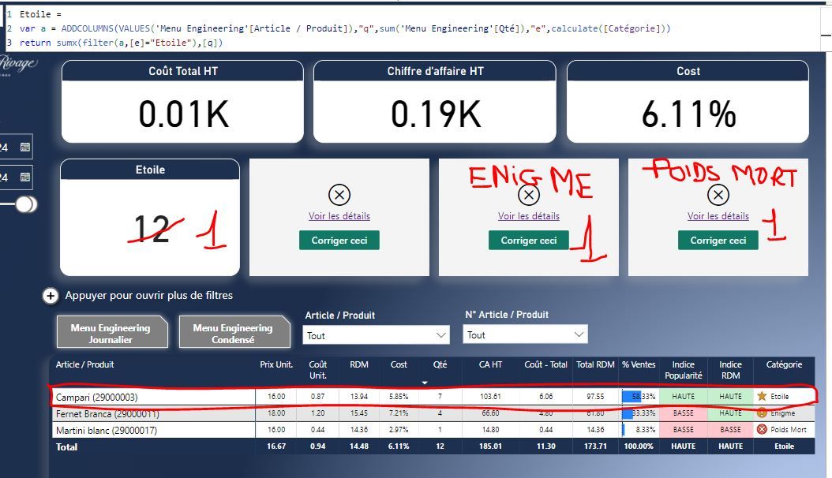Click the error X icon in Poids Mort card
The width and height of the screenshot is (832, 478).
(x=718, y=195)
